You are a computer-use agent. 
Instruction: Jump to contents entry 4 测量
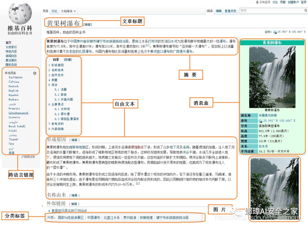[x=53, y=80]
